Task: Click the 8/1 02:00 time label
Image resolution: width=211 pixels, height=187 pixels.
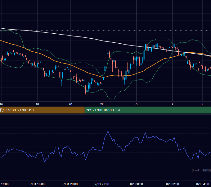Action: pos(173,184)
